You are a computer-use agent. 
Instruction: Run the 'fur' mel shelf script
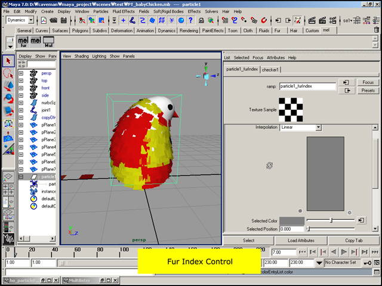[x=23, y=42]
